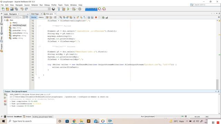Click the Stop Macro Recording square icon
This screenshot has height=124, width=221.
(99, 18)
